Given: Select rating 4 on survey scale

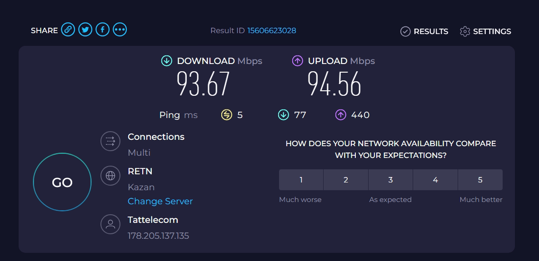Looking at the screenshot, I should pos(435,180).
